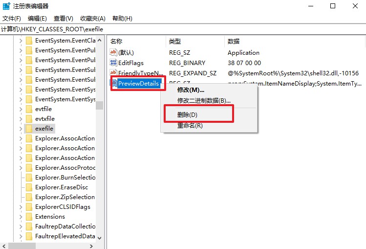Open the 收藏夹(A) menu

coord(93,19)
